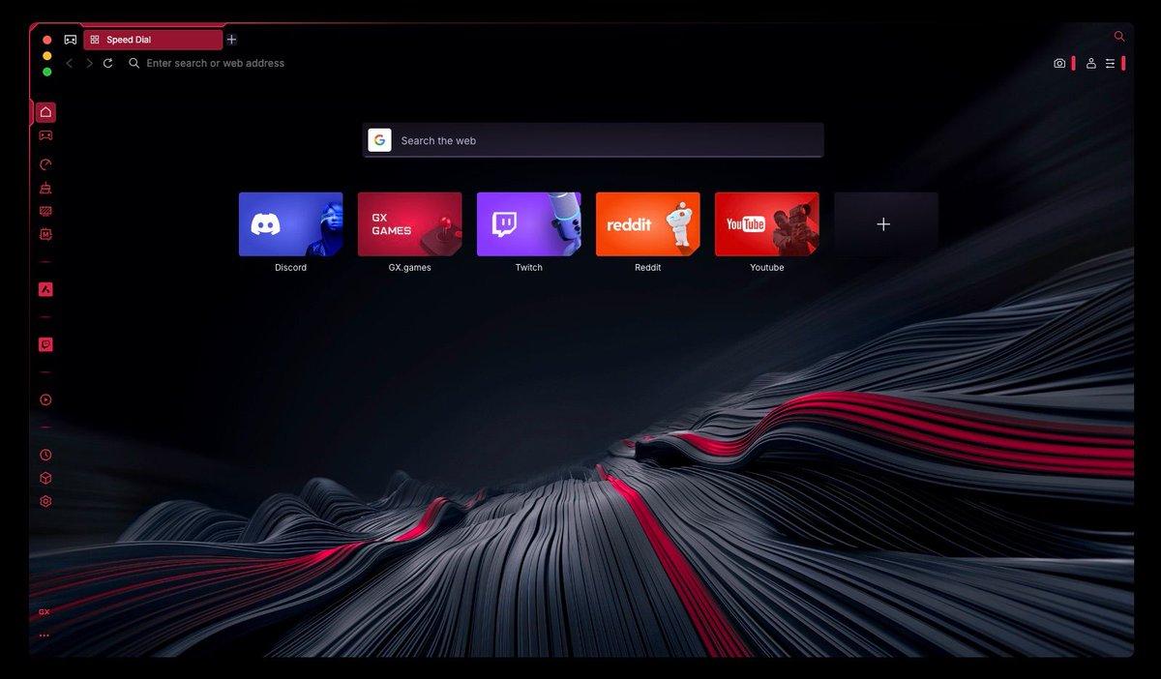Click the 'Youtube' label text
The image size is (1161, 679).
coord(766,268)
